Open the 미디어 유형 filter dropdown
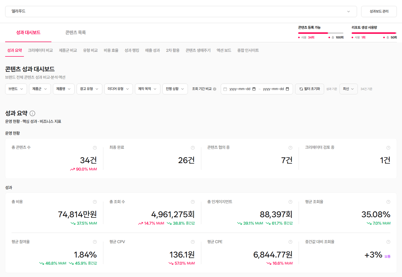The height and width of the screenshot is (277, 402). click(x=118, y=89)
